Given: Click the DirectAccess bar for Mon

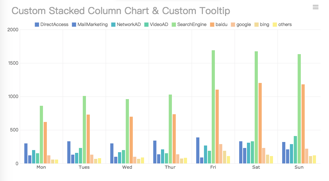Looking at the screenshot, I should [x=26, y=153].
